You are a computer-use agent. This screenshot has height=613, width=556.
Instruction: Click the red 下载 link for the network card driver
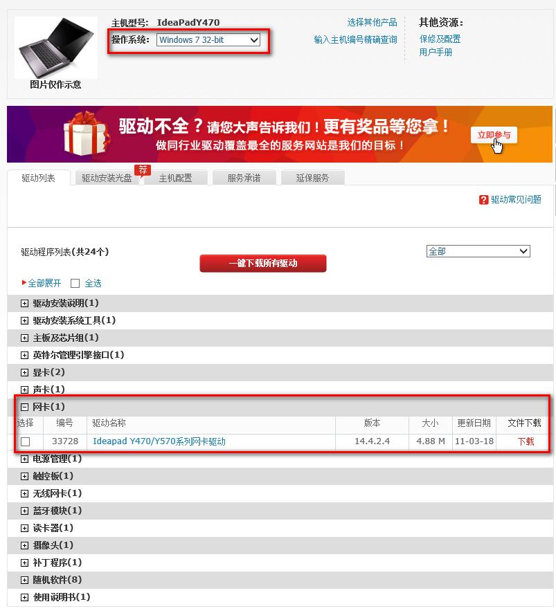coord(526,442)
